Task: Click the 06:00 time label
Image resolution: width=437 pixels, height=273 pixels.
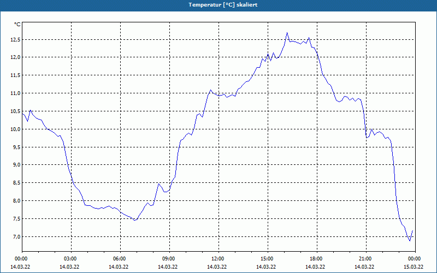Action: 120,259
